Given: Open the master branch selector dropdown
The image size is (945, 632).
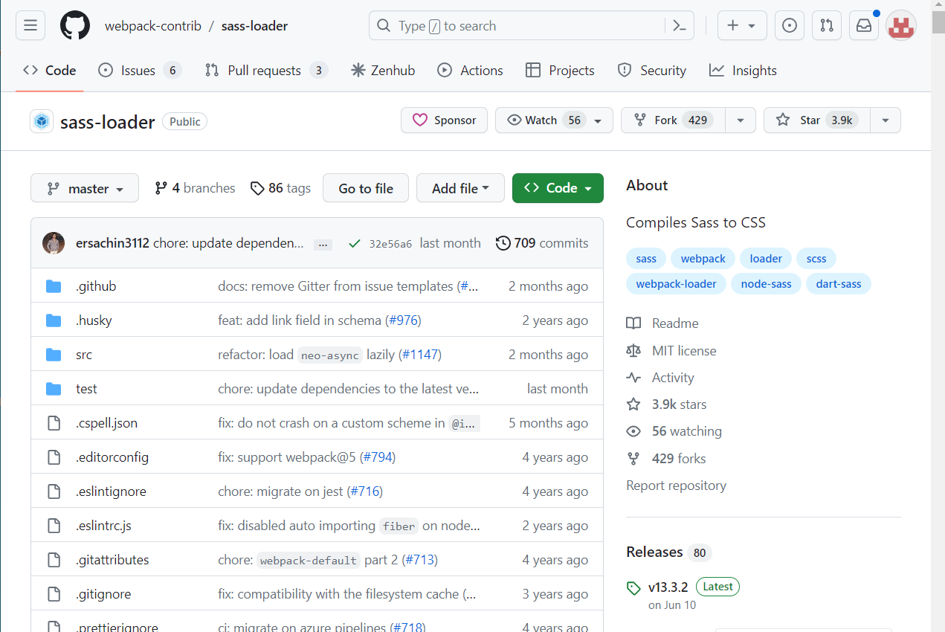Looking at the screenshot, I should click(x=85, y=188).
